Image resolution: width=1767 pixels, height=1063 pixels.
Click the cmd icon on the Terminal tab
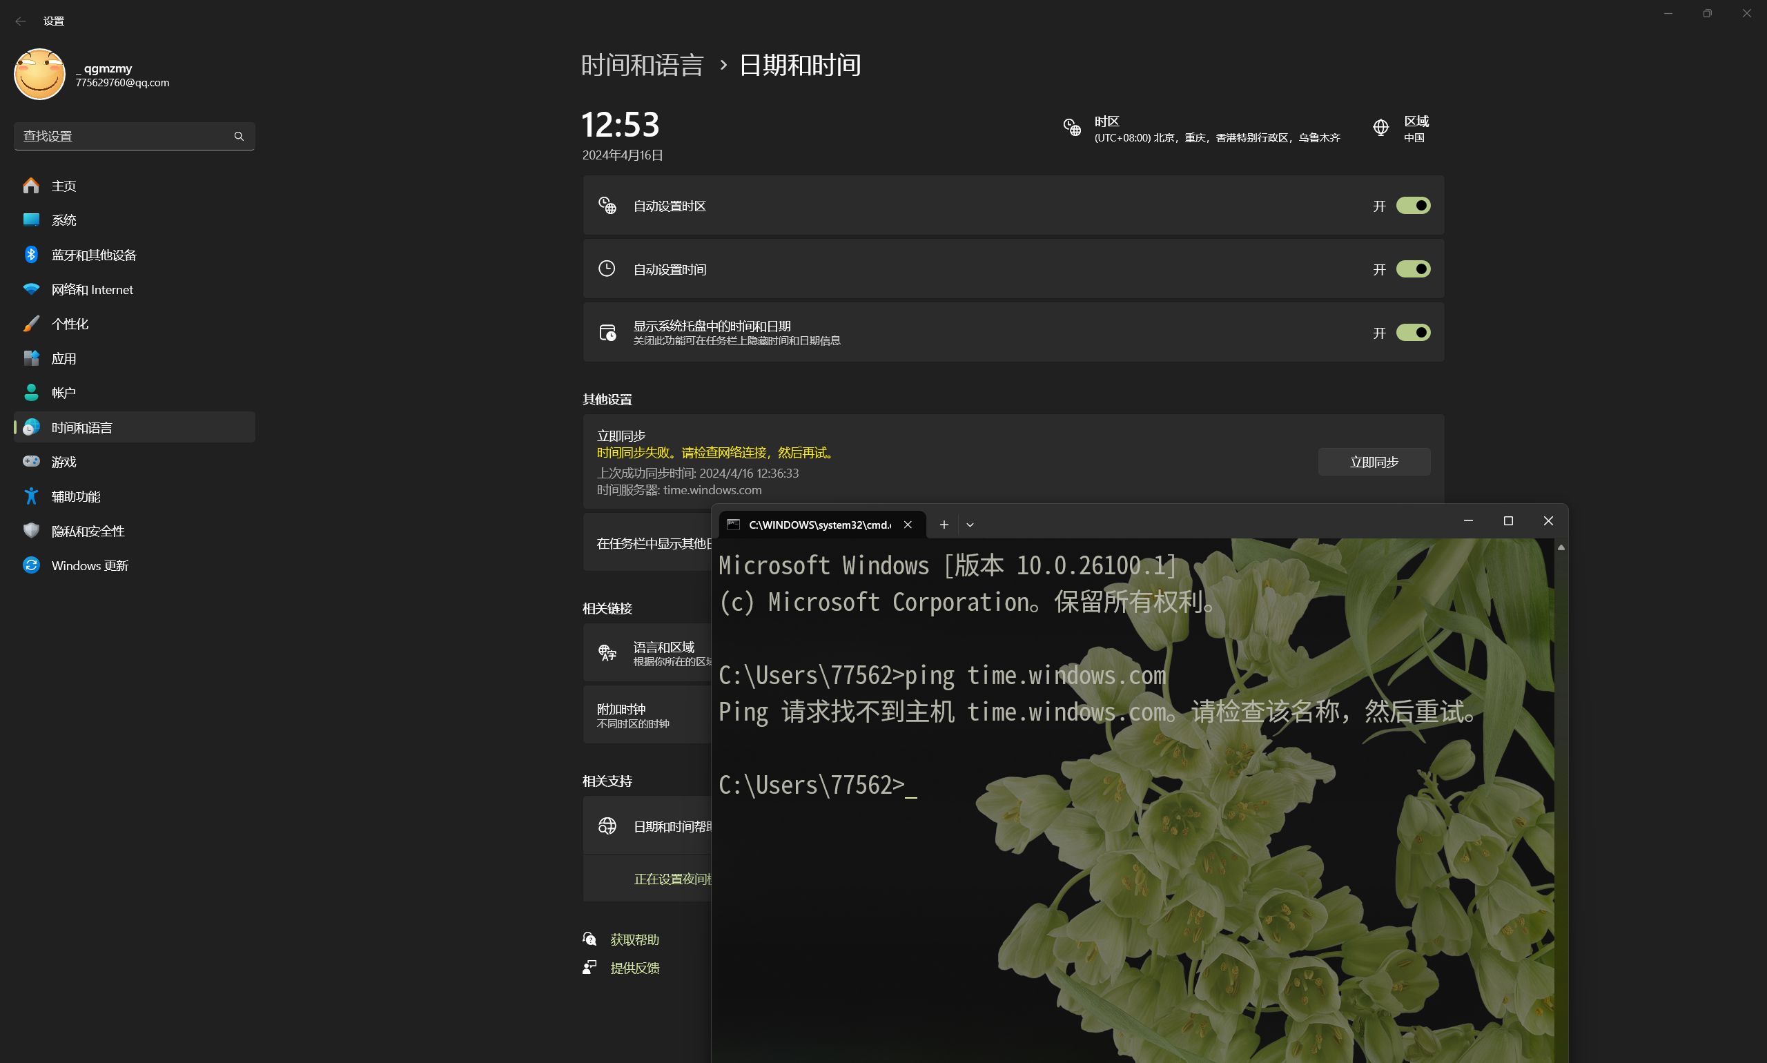734,525
